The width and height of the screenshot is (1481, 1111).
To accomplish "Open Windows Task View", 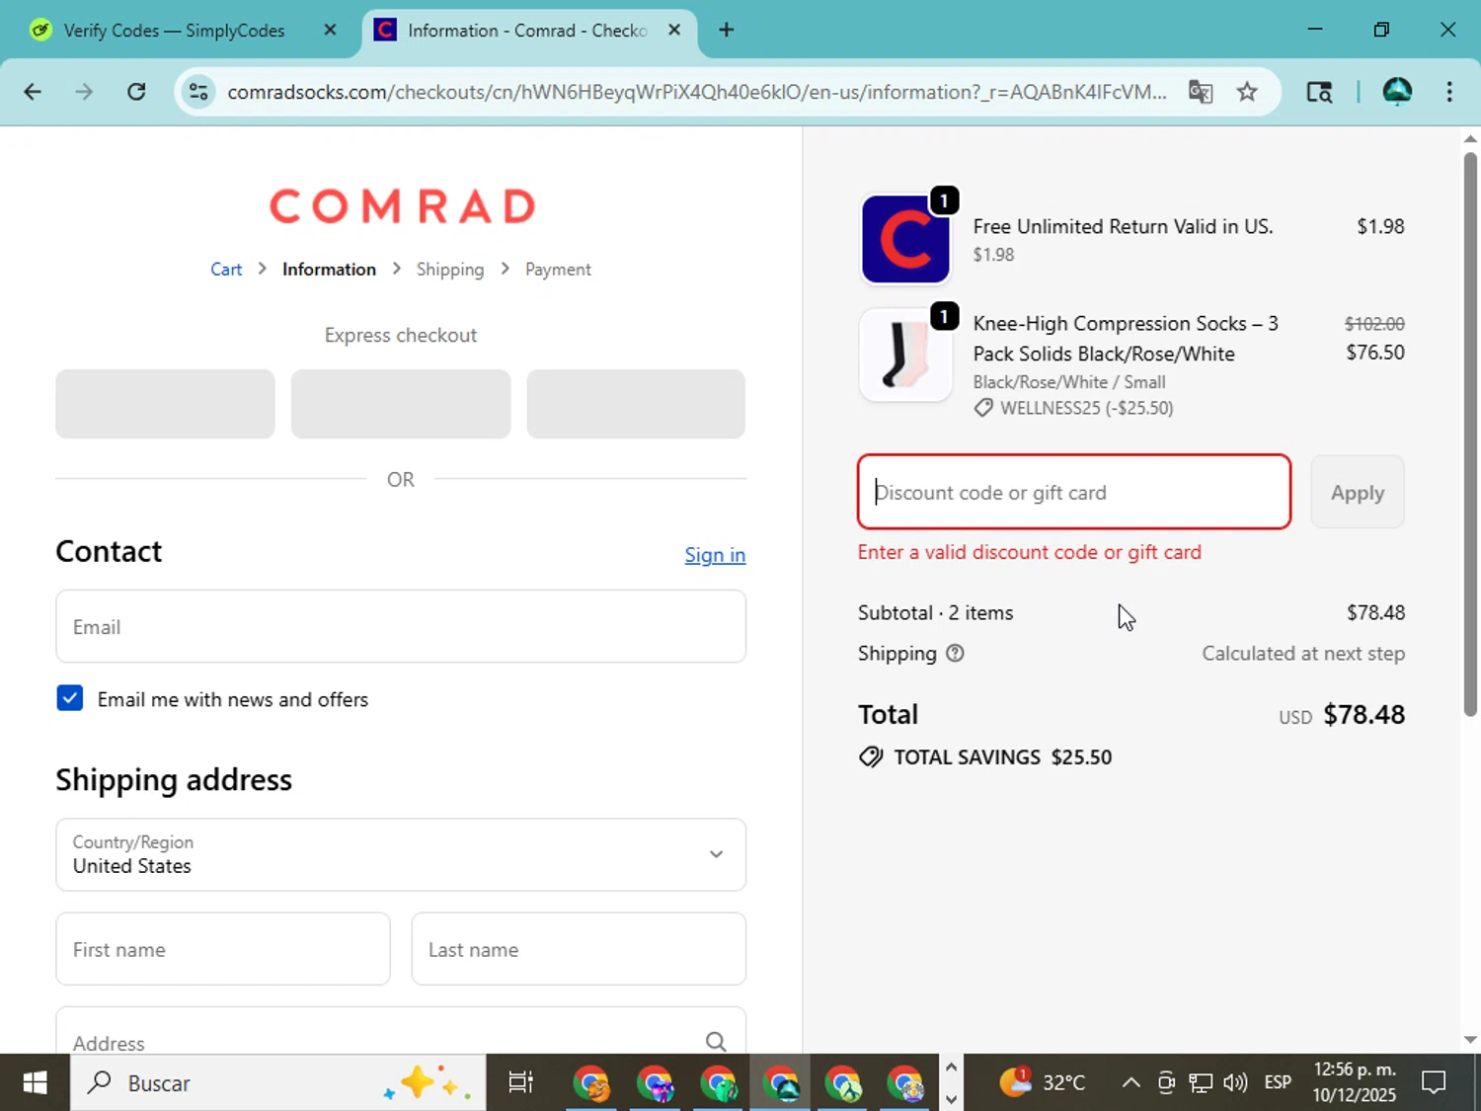I will coord(520,1083).
